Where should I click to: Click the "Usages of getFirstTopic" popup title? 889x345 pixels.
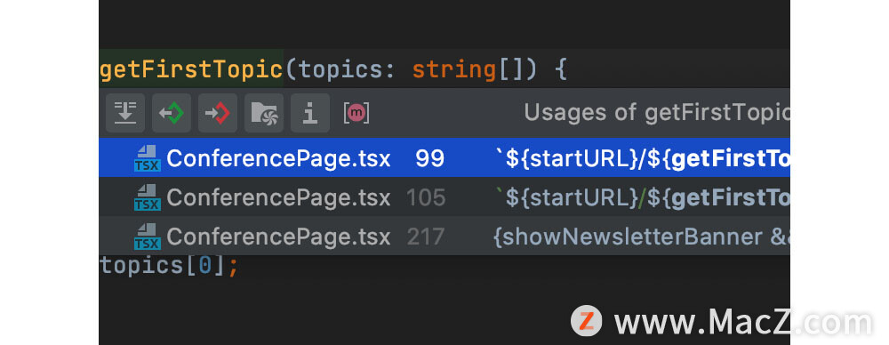[657, 113]
